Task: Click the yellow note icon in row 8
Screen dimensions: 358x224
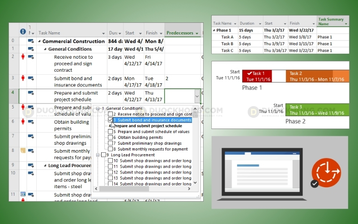Action: [x=23, y=151]
